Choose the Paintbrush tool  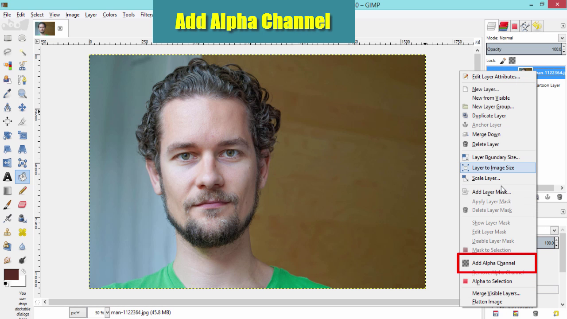coord(7,205)
